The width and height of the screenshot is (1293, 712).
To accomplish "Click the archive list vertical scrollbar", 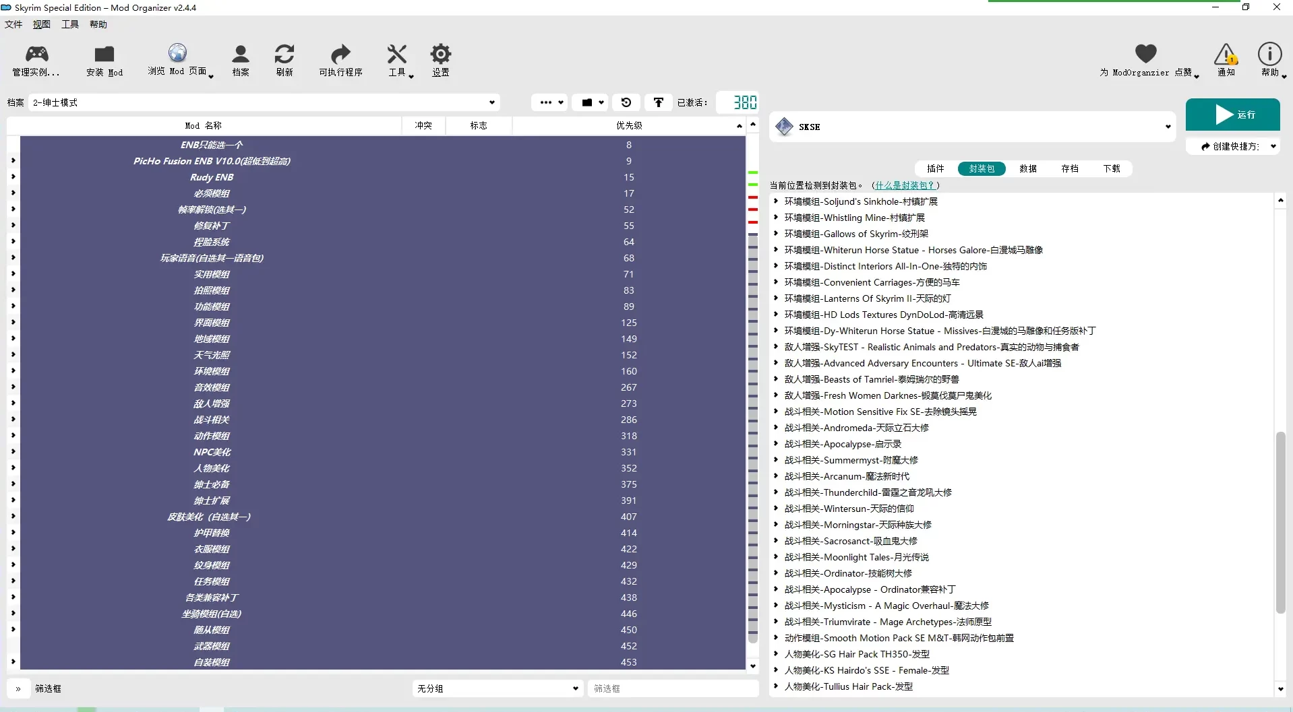I will click(1280, 522).
